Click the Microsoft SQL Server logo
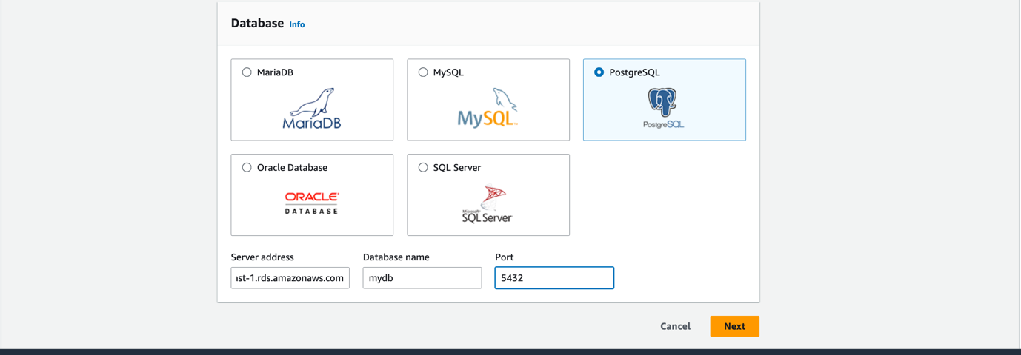Viewport: 1021px width, 355px height. coord(488,204)
